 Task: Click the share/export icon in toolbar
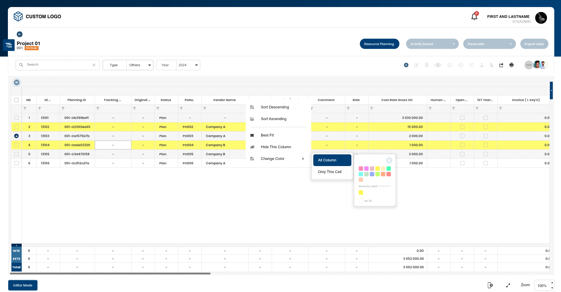[x=501, y=65]
